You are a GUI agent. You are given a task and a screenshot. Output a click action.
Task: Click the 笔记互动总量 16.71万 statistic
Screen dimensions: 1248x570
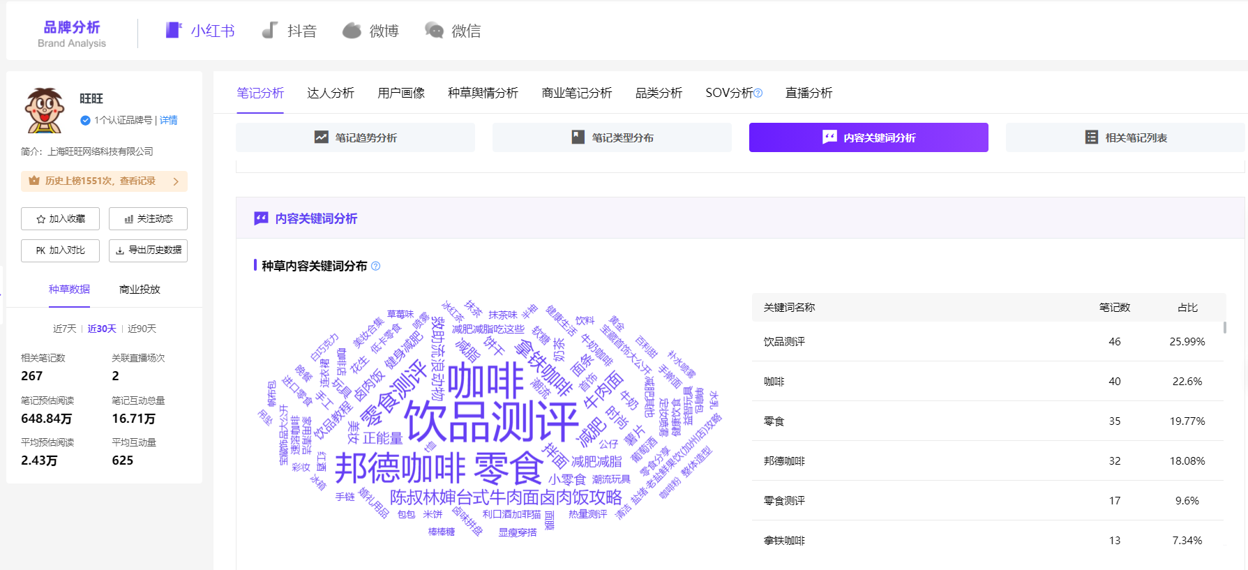tap(138, 410)
